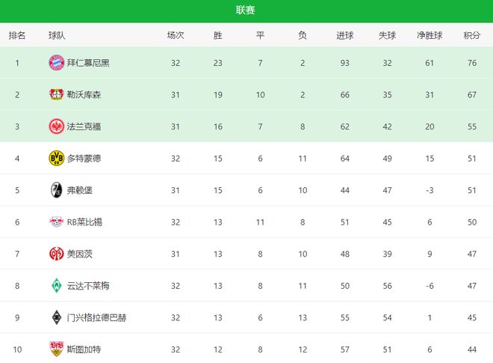Open team name 拜仁慕尼黑
The height and width of the screenshot is (363, 493).
(88, 63)
